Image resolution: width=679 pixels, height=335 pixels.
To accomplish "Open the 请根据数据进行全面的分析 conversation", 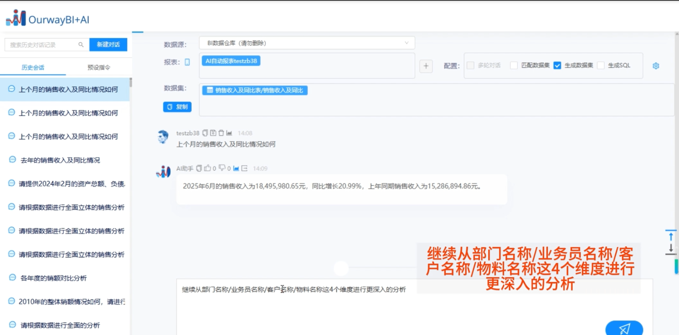I will coord(65,325).
